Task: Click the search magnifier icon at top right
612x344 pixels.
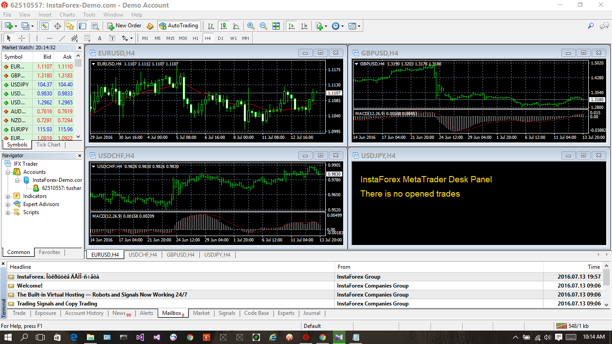Action: coord(591,26)
